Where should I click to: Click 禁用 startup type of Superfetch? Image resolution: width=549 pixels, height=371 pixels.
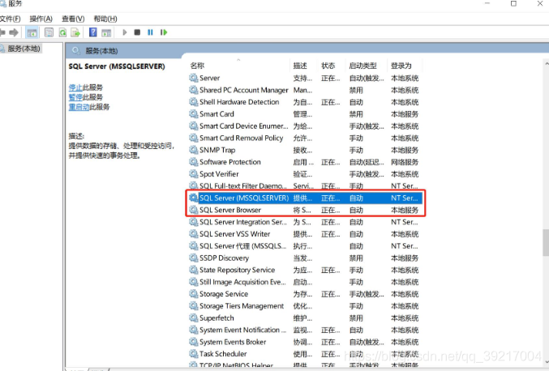(356, 318)
